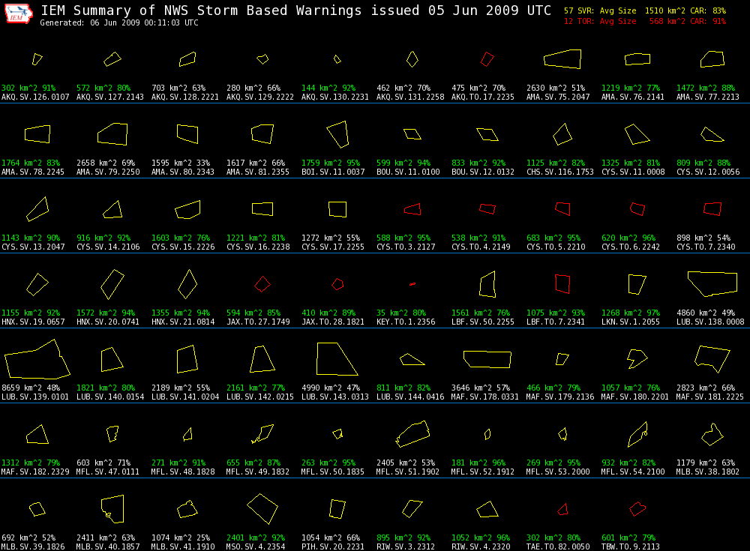Select the red TBW.TO.9.2113 polygon
Viewport: 750px width, 551px height.
click(x=637, y=509)
